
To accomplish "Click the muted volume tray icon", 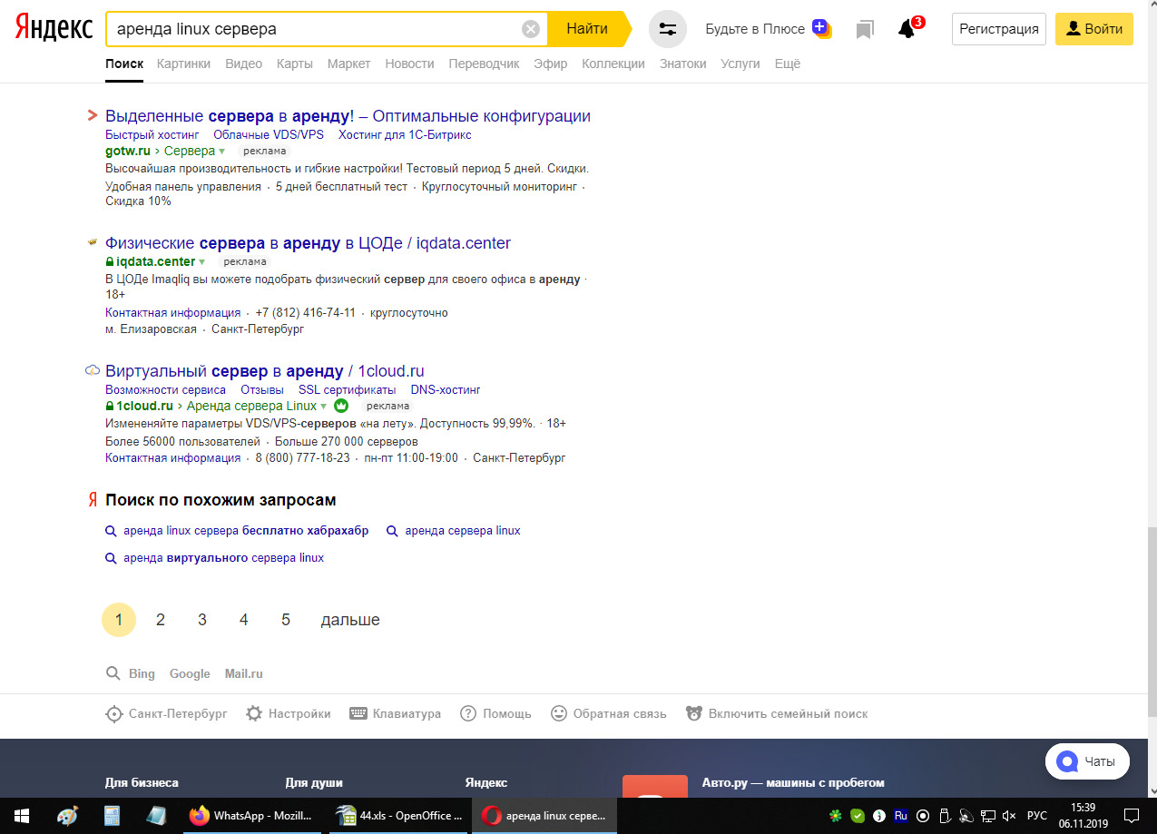I will (1009, 815).
